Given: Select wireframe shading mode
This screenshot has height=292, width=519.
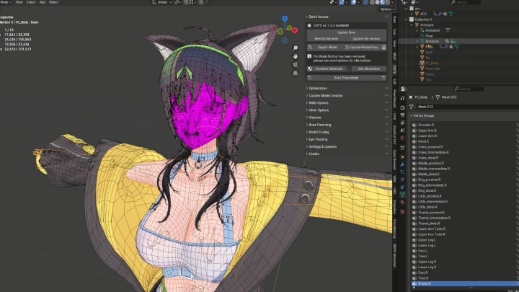Looking at the screenshot, I should pyautogui.click(x=373, y=2).
